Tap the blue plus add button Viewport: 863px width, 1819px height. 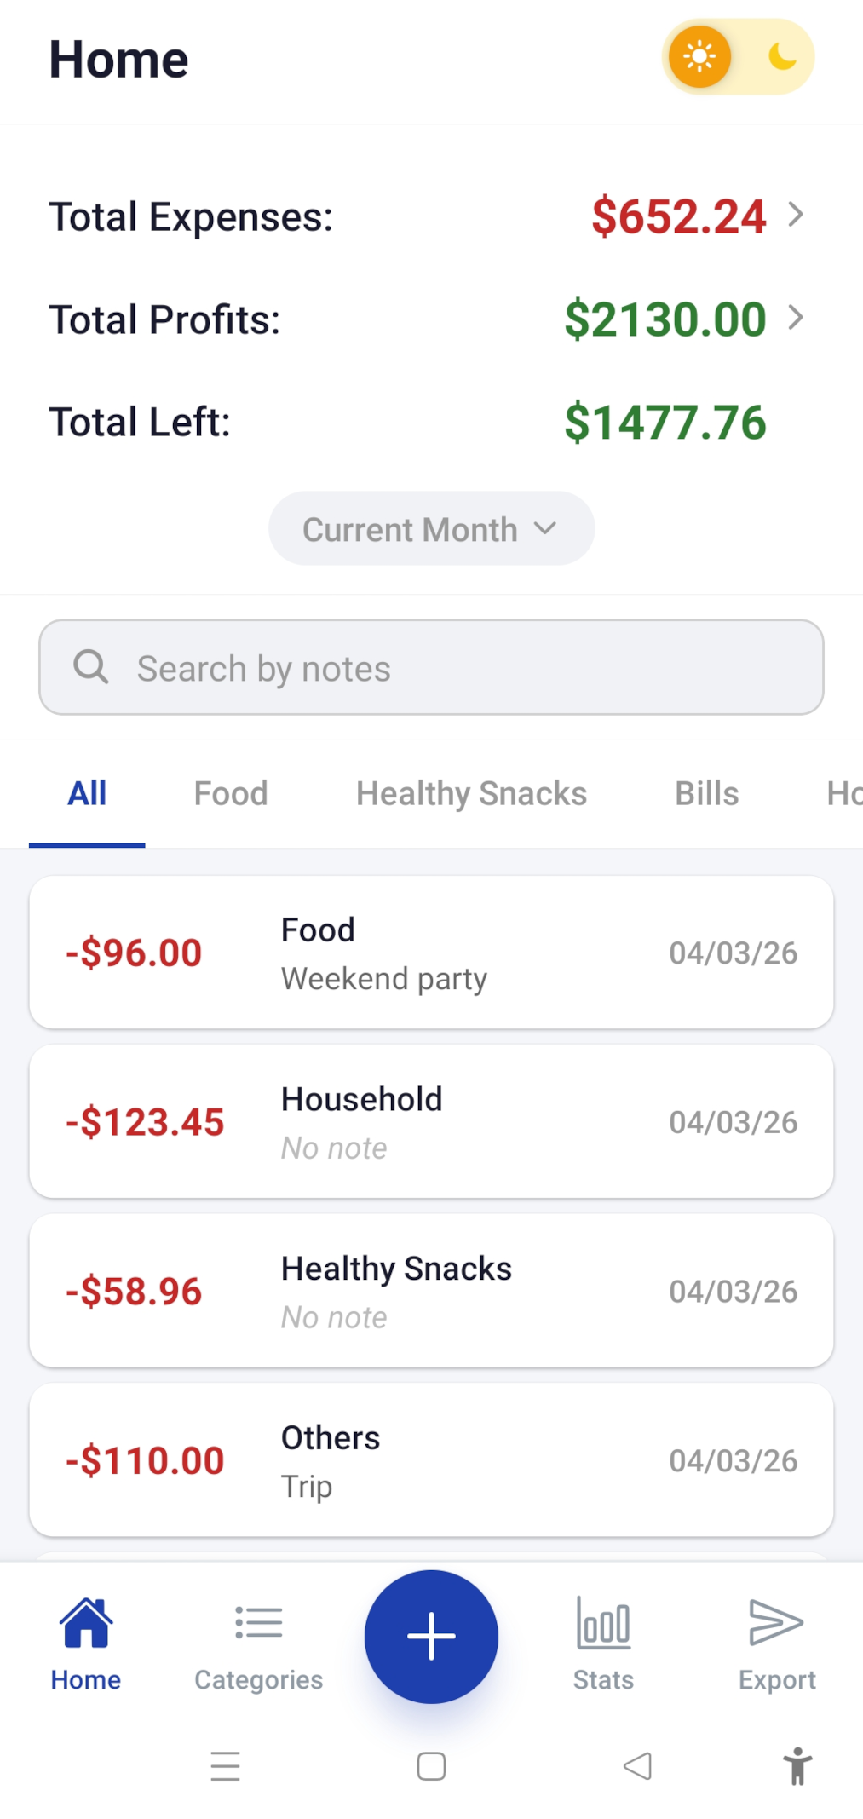tap(431, 1637)
